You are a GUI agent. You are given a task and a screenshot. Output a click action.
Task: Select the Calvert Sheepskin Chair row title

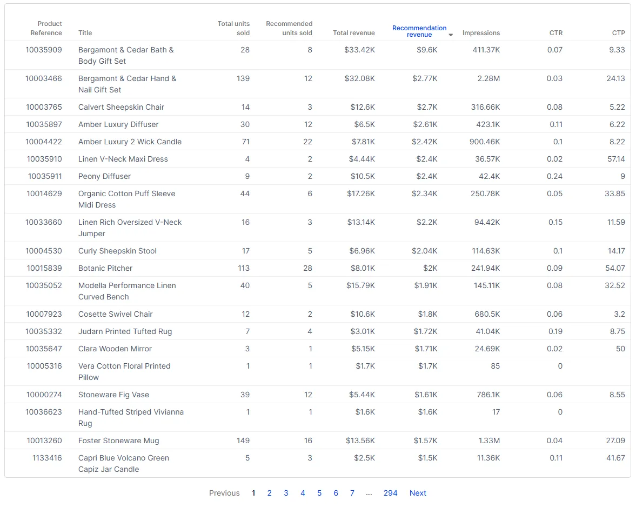coord(121,107)
